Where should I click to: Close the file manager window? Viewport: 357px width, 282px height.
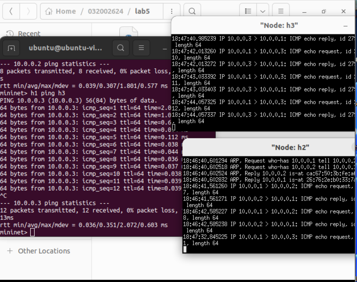[343, 11]
